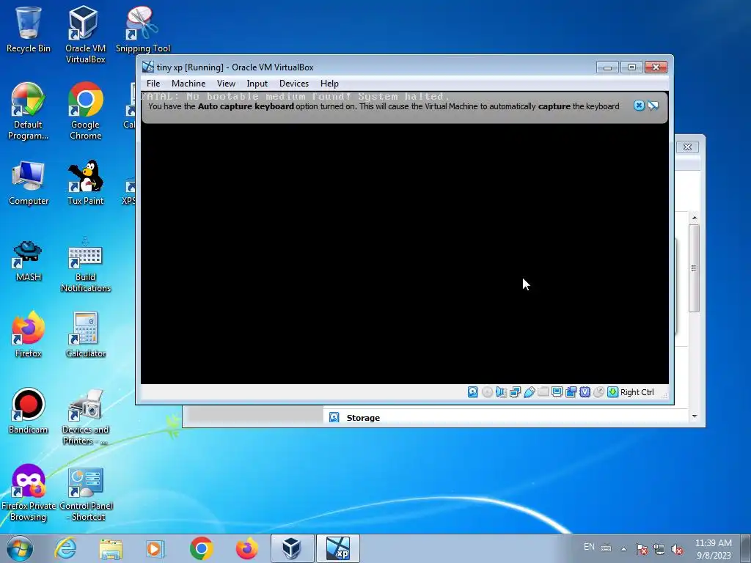Select the Firefox Private Browsing desktop shortcut
This screenshot has height=563, width=751.
click(x=29, y=492)
